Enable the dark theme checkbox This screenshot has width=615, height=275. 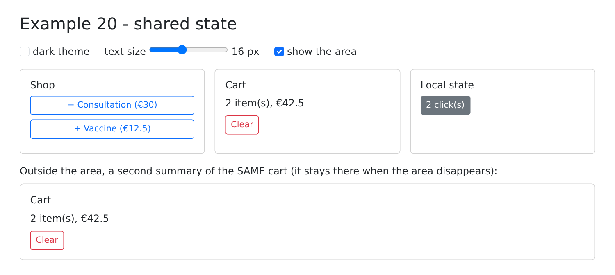(x=25, y=52)
